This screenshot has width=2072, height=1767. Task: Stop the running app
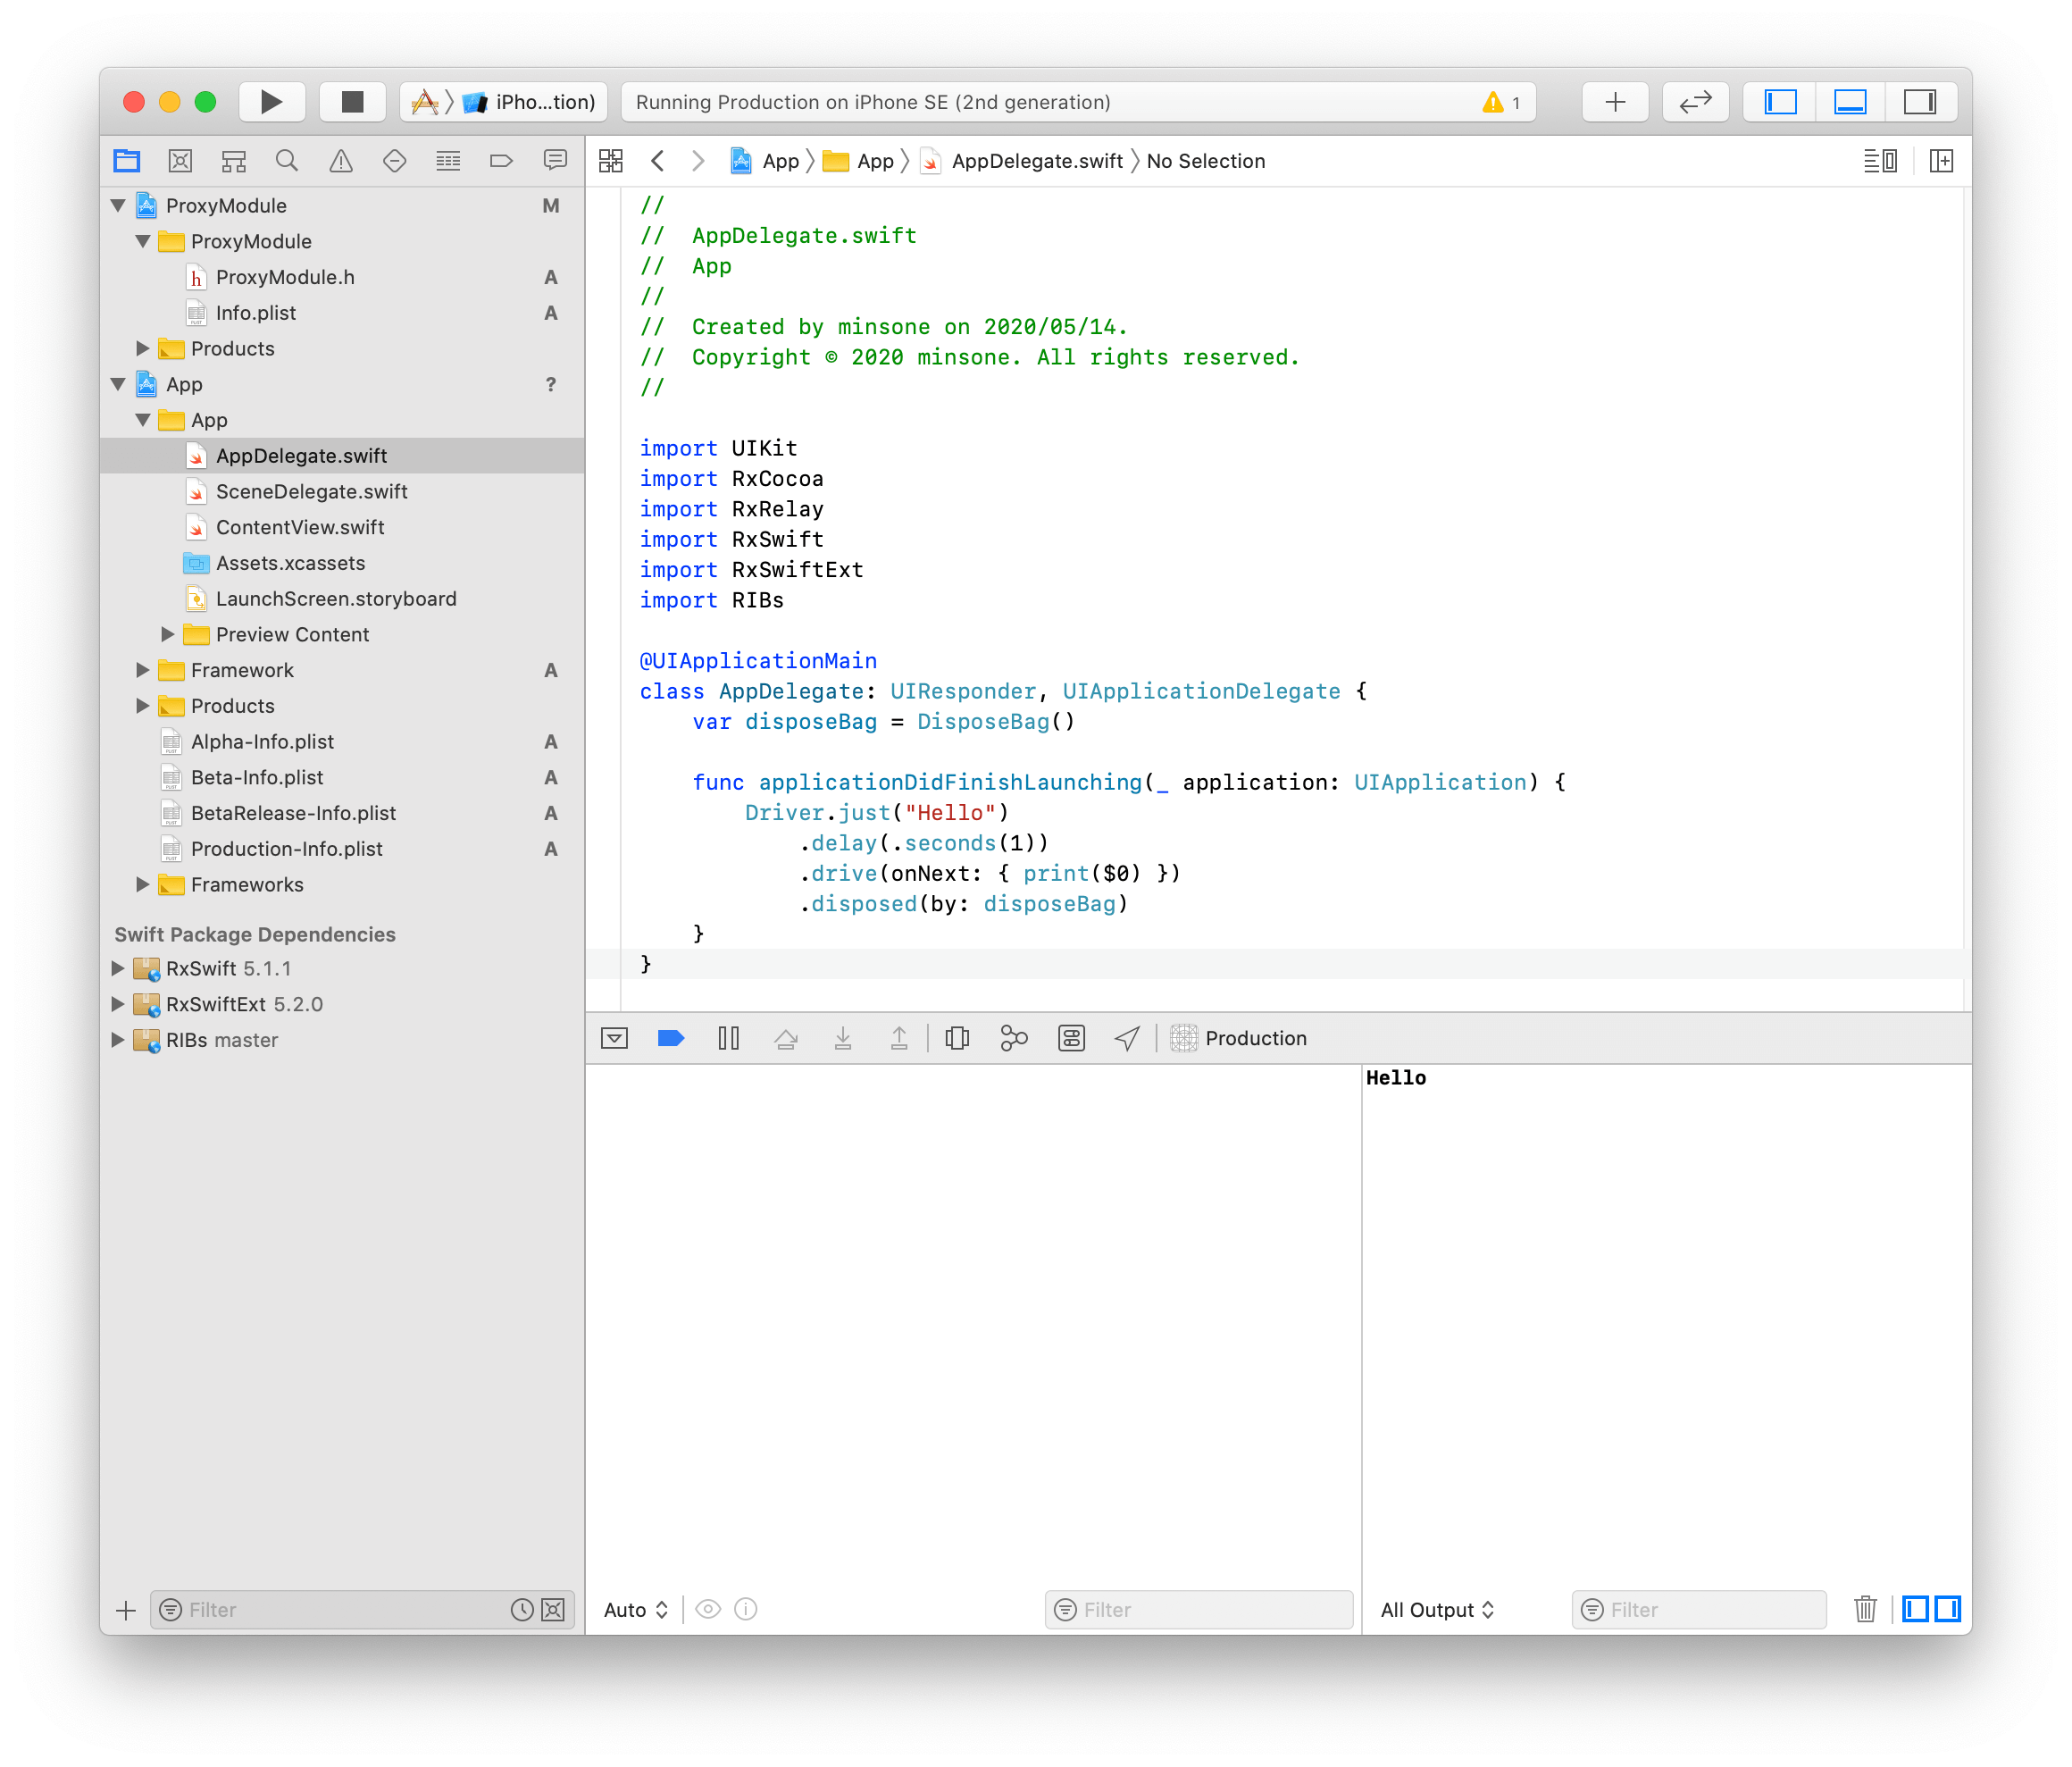click(x=352, y=102)
